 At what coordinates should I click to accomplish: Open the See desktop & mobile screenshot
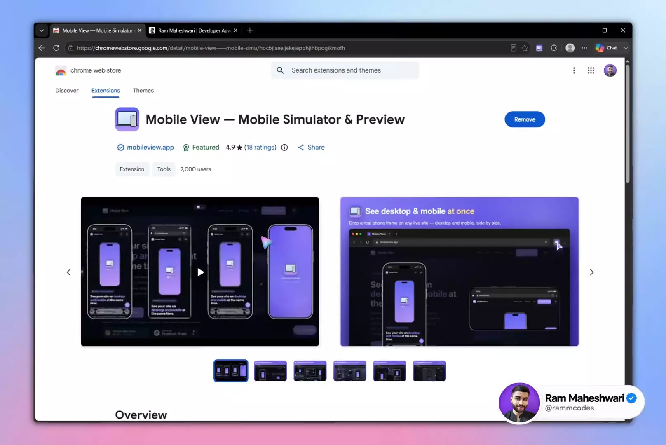(459, 272)
